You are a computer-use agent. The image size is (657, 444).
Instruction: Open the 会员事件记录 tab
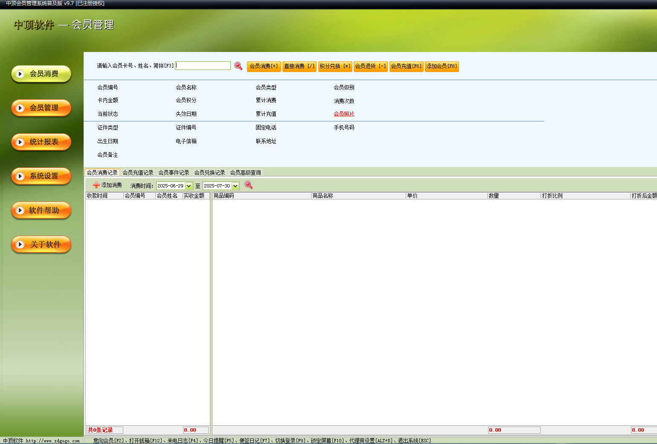pos(174,173)
